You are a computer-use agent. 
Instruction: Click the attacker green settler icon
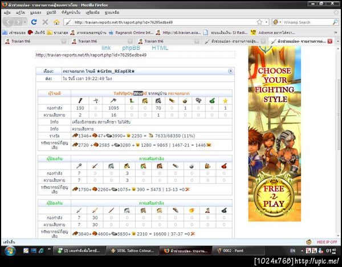click(212, 101)
